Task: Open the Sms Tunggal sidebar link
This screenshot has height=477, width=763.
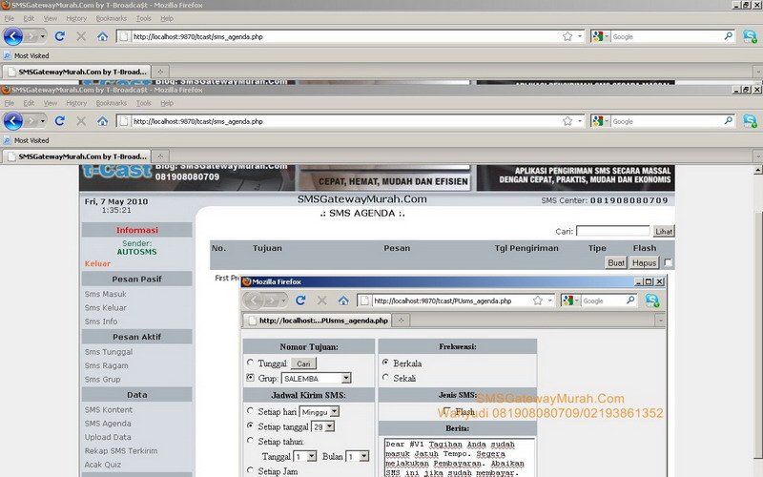Action: tap(109, 352)
